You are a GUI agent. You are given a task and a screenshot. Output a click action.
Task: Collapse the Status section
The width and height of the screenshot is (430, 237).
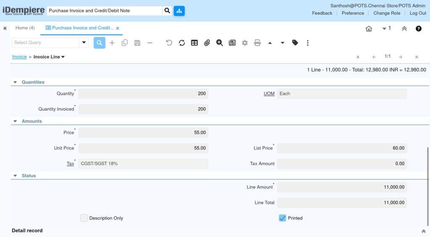[15, 176]
